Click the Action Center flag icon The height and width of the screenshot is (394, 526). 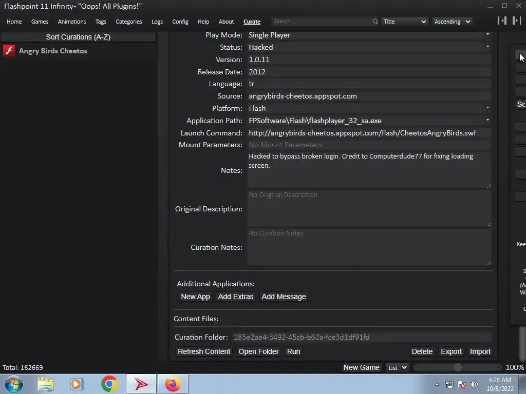click(462, 384)
